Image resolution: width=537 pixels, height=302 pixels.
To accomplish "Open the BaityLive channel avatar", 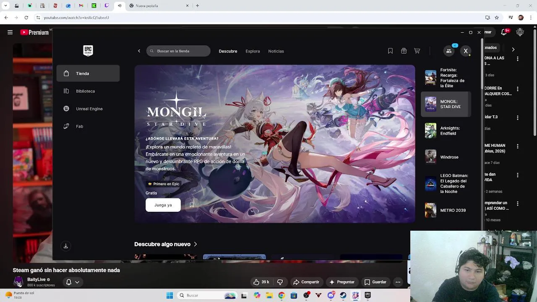I will pos(18,282).
